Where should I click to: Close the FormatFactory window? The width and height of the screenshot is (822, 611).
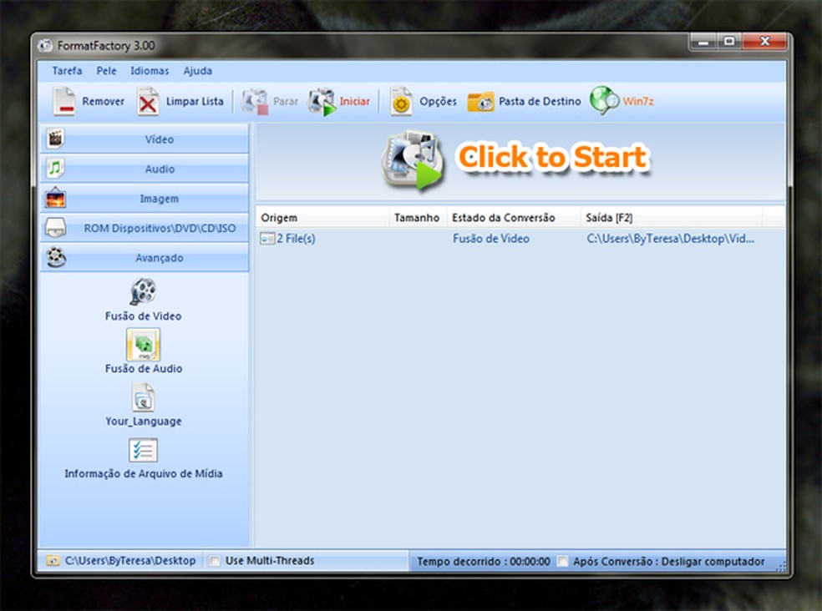(x=765, y=42)
